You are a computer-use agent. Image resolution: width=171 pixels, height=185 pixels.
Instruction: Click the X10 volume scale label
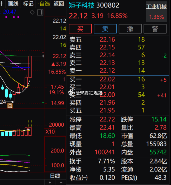tap(50, 132)
